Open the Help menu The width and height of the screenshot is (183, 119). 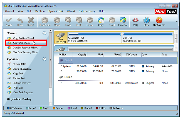click(x=102, y=11)
